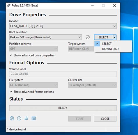Click the START button
Screen dimensions: 138x135
coord(79,119)
